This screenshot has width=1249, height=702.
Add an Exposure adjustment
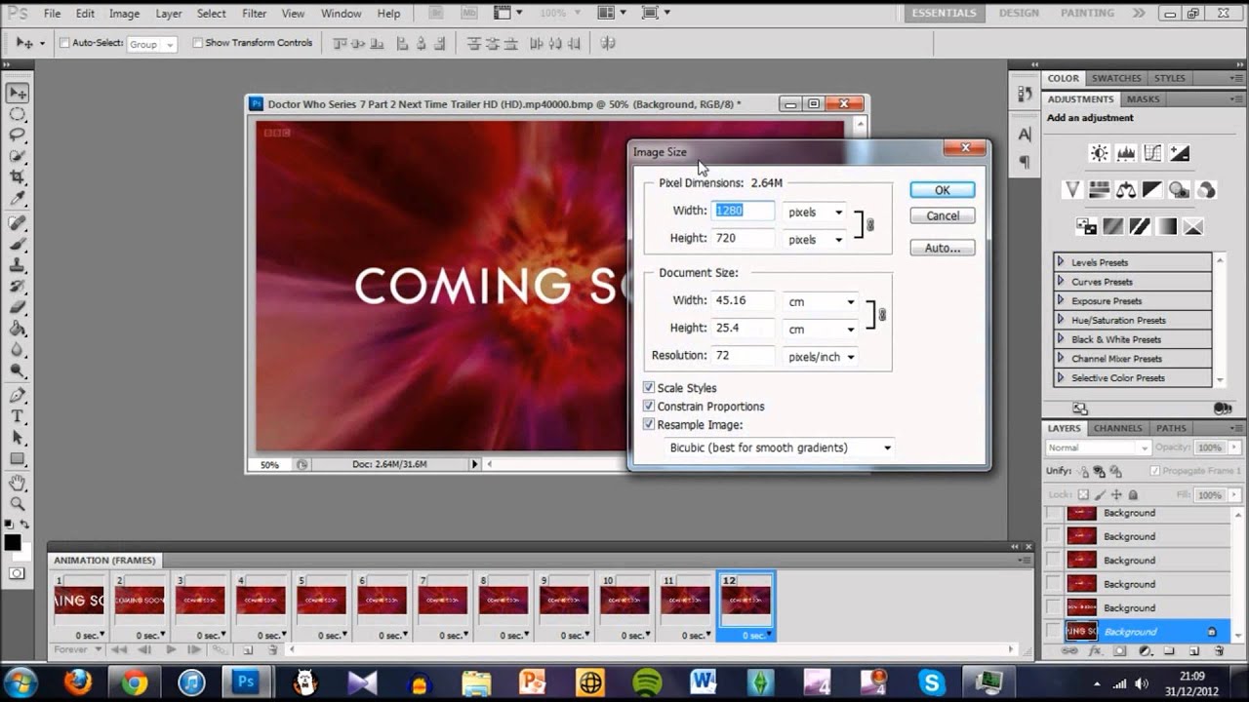click(1179, 153)
